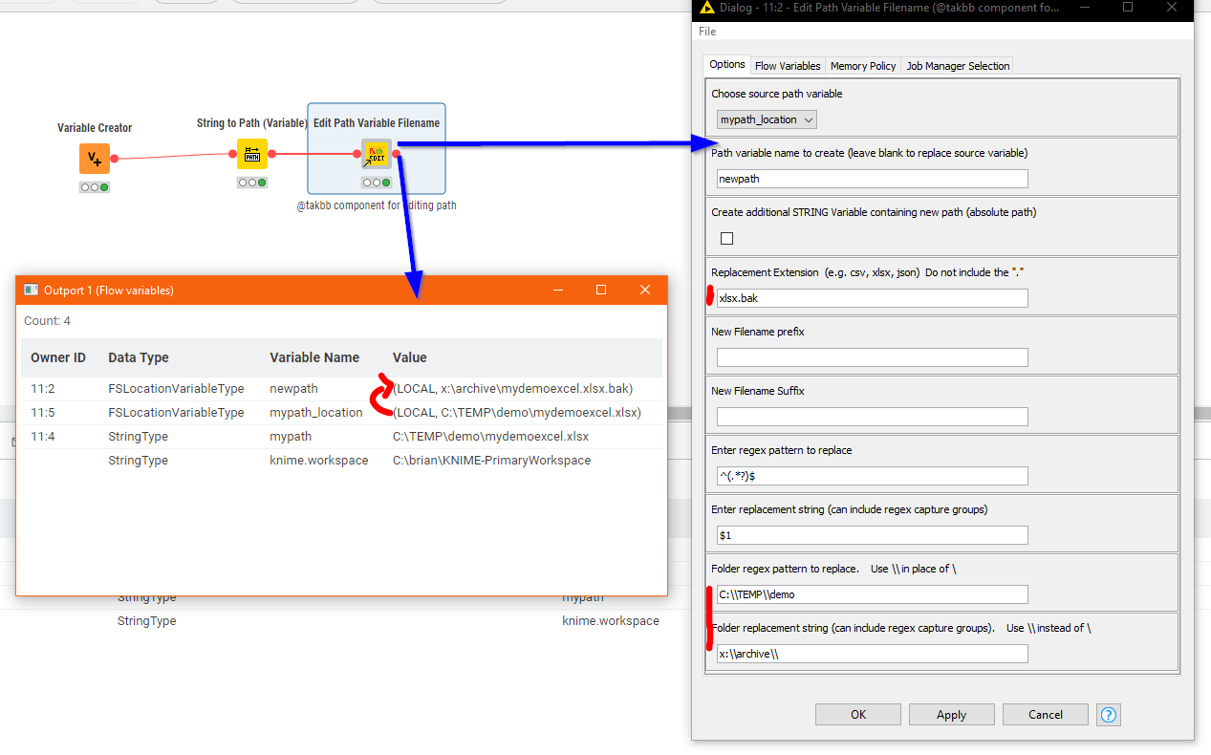Click the output port of the String to Path node
This screenshot has height=755, width=1211.
click(270, 153)
